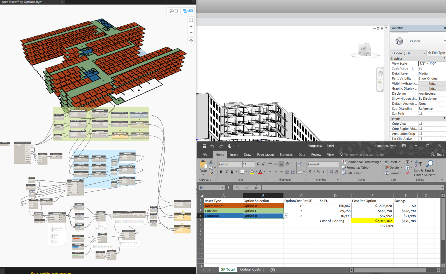Open the Revit 3D View selector dropdown
This screenshot has height=274, width=446.
tap(424, 53)
